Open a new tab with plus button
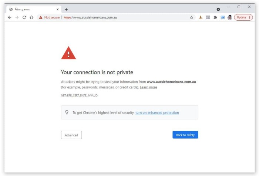Screen dimensions: 259x176 [66, 9]
